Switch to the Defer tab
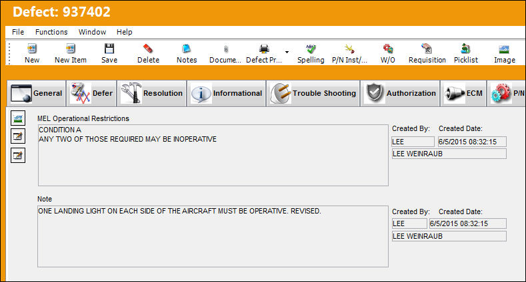This screenshot has width=526, height=282. pyautogui.click(x=91, y=93)
